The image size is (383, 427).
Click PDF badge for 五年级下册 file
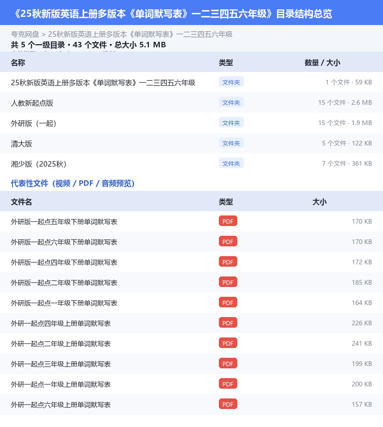[228, 221]
